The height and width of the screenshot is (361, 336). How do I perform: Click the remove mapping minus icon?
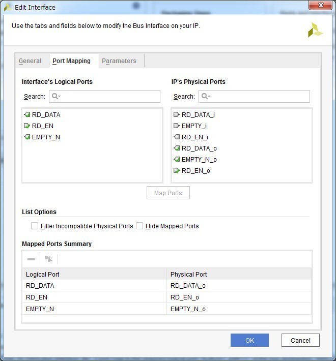coord(31,259)
